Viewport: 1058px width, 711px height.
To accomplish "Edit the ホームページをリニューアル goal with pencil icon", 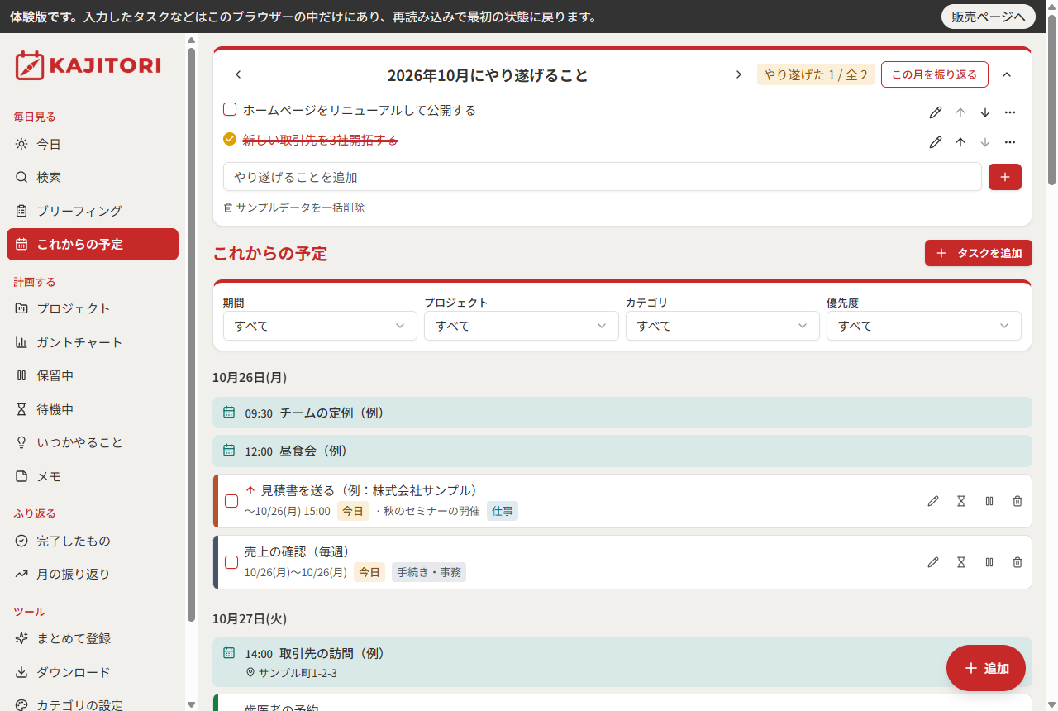I will 936,112.
